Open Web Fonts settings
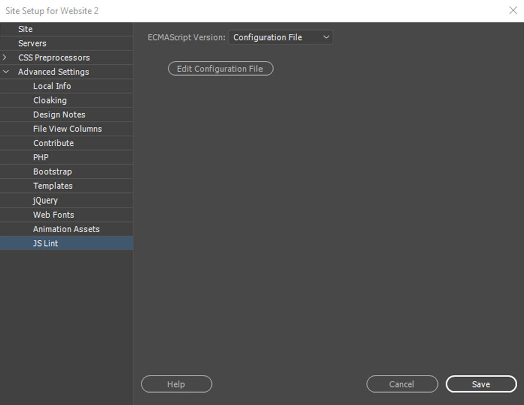 66,215
